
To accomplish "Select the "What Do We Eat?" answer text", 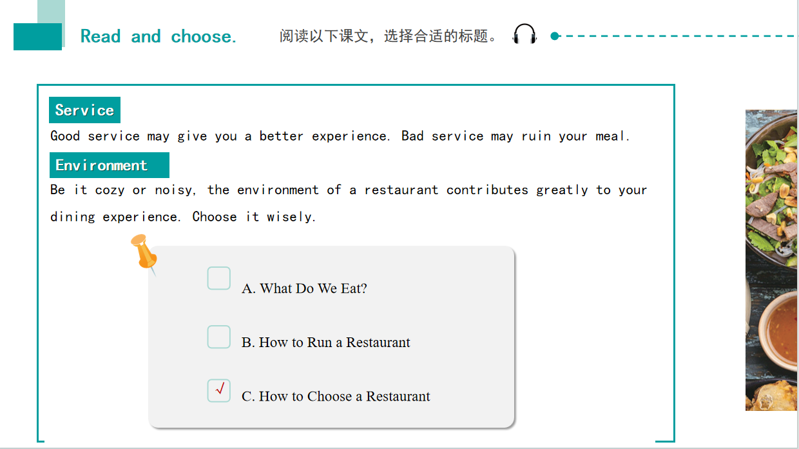I will click(x=304, y=288).
